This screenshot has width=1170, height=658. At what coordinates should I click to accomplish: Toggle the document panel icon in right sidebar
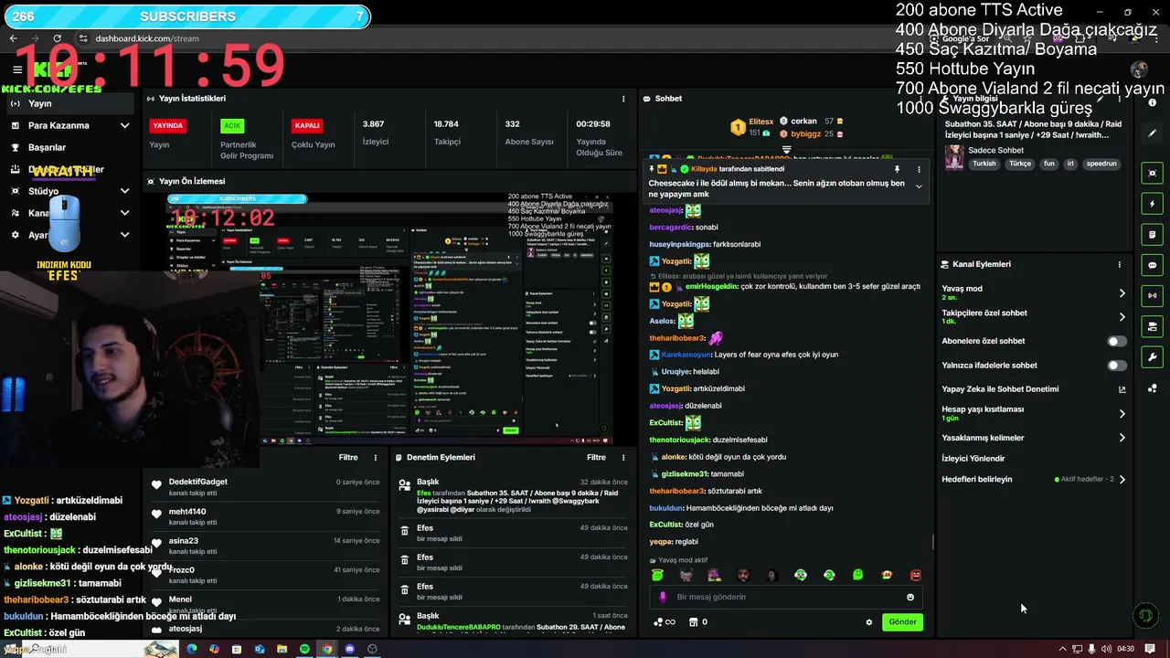tap(1153, 235)
